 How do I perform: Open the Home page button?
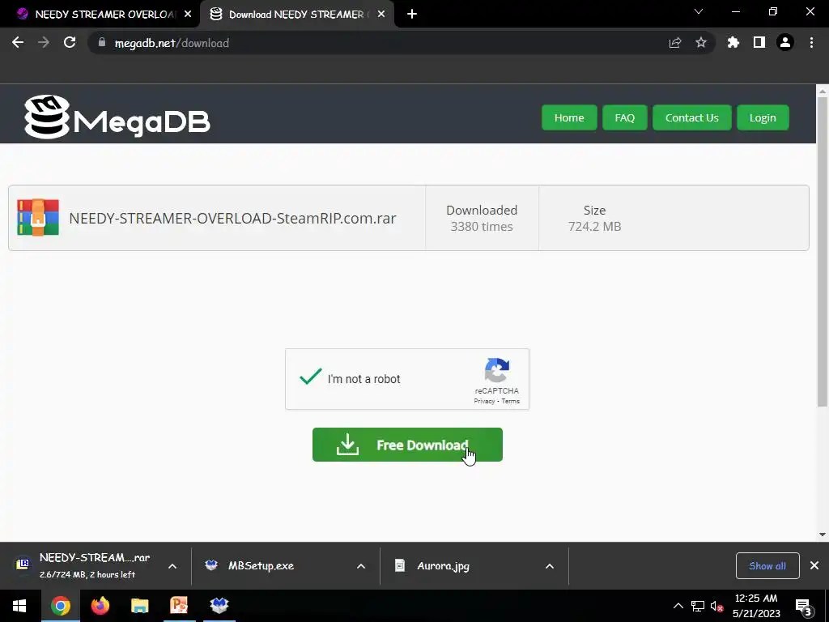point(569,117)
